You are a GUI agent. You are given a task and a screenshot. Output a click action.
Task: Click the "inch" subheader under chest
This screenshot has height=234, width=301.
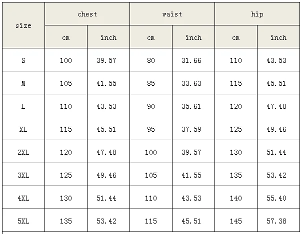pyautogui.click(x=108, y=37)
